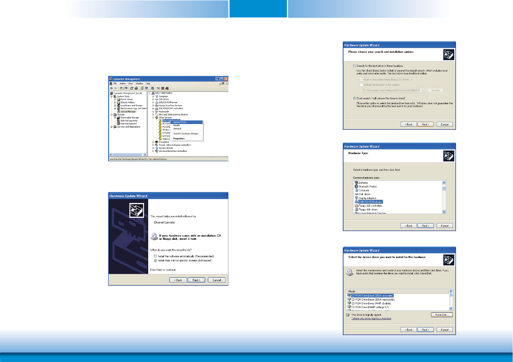Select Search for the best driver radio
513x362 pixels.
tap(355, 66)
